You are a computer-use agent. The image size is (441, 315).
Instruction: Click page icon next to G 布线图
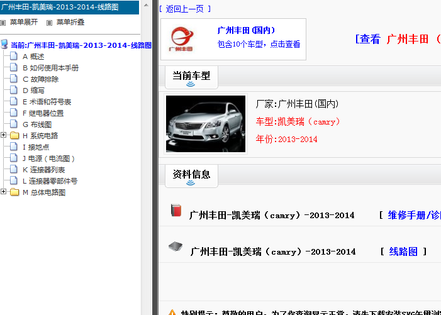[13, 124]
